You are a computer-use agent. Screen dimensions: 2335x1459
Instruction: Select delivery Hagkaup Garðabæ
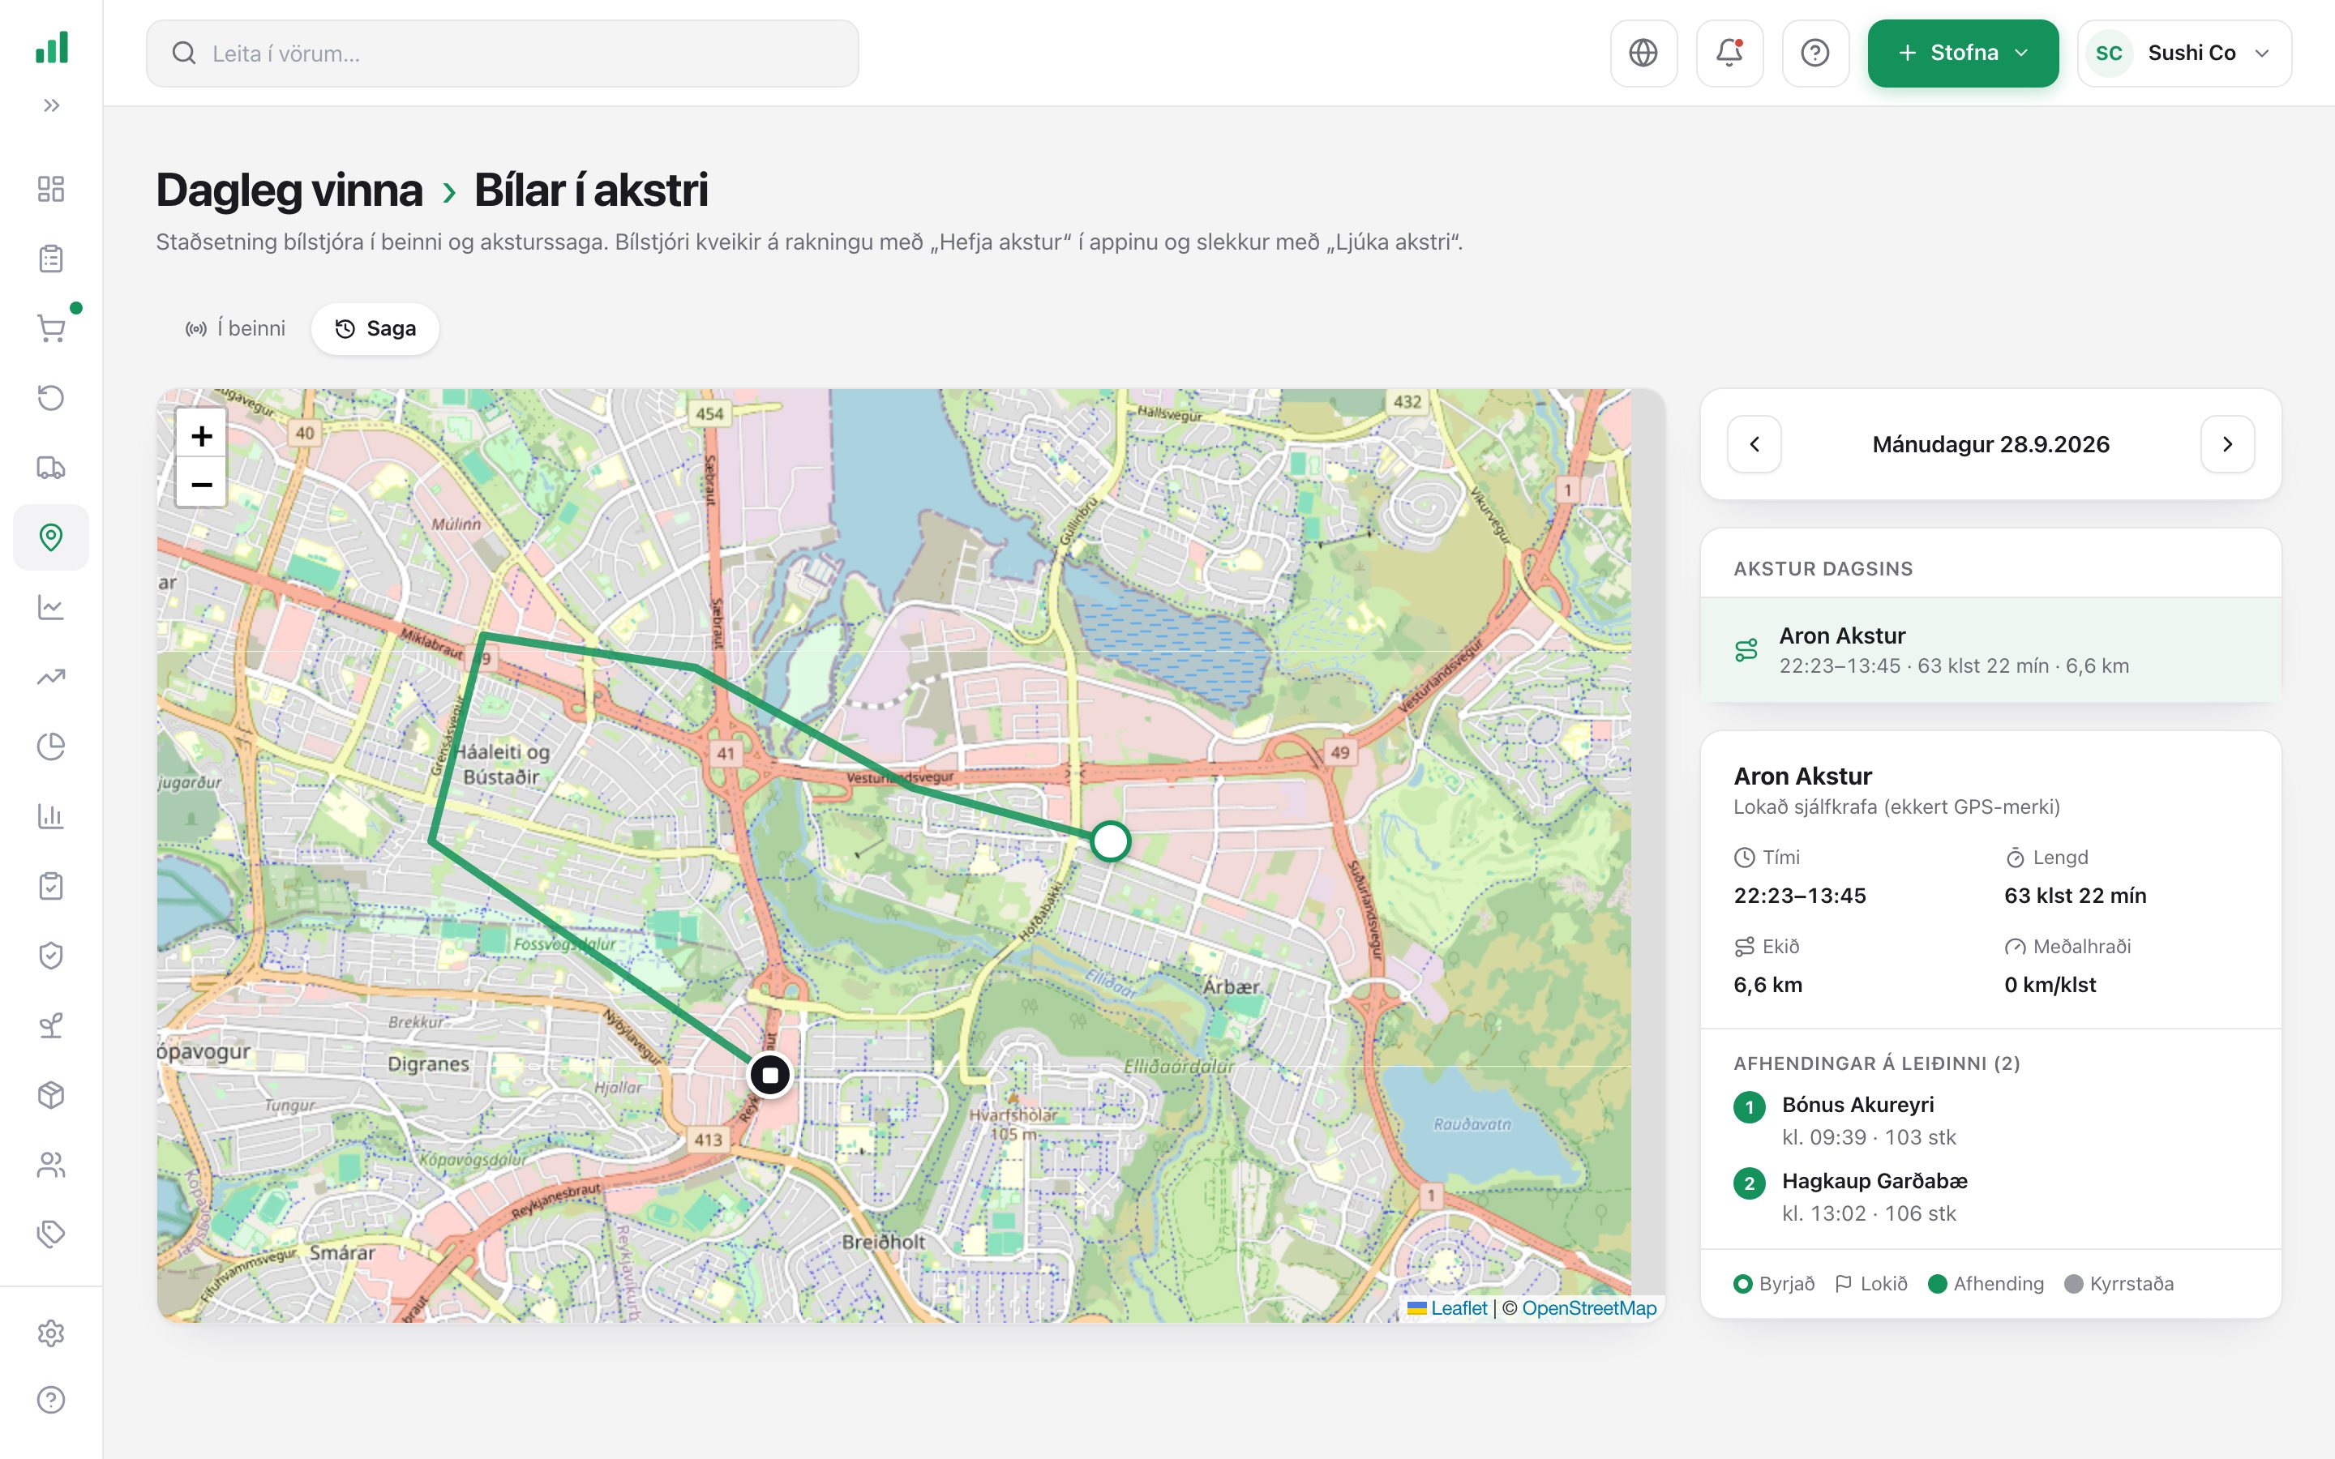coord(1990,1196)
